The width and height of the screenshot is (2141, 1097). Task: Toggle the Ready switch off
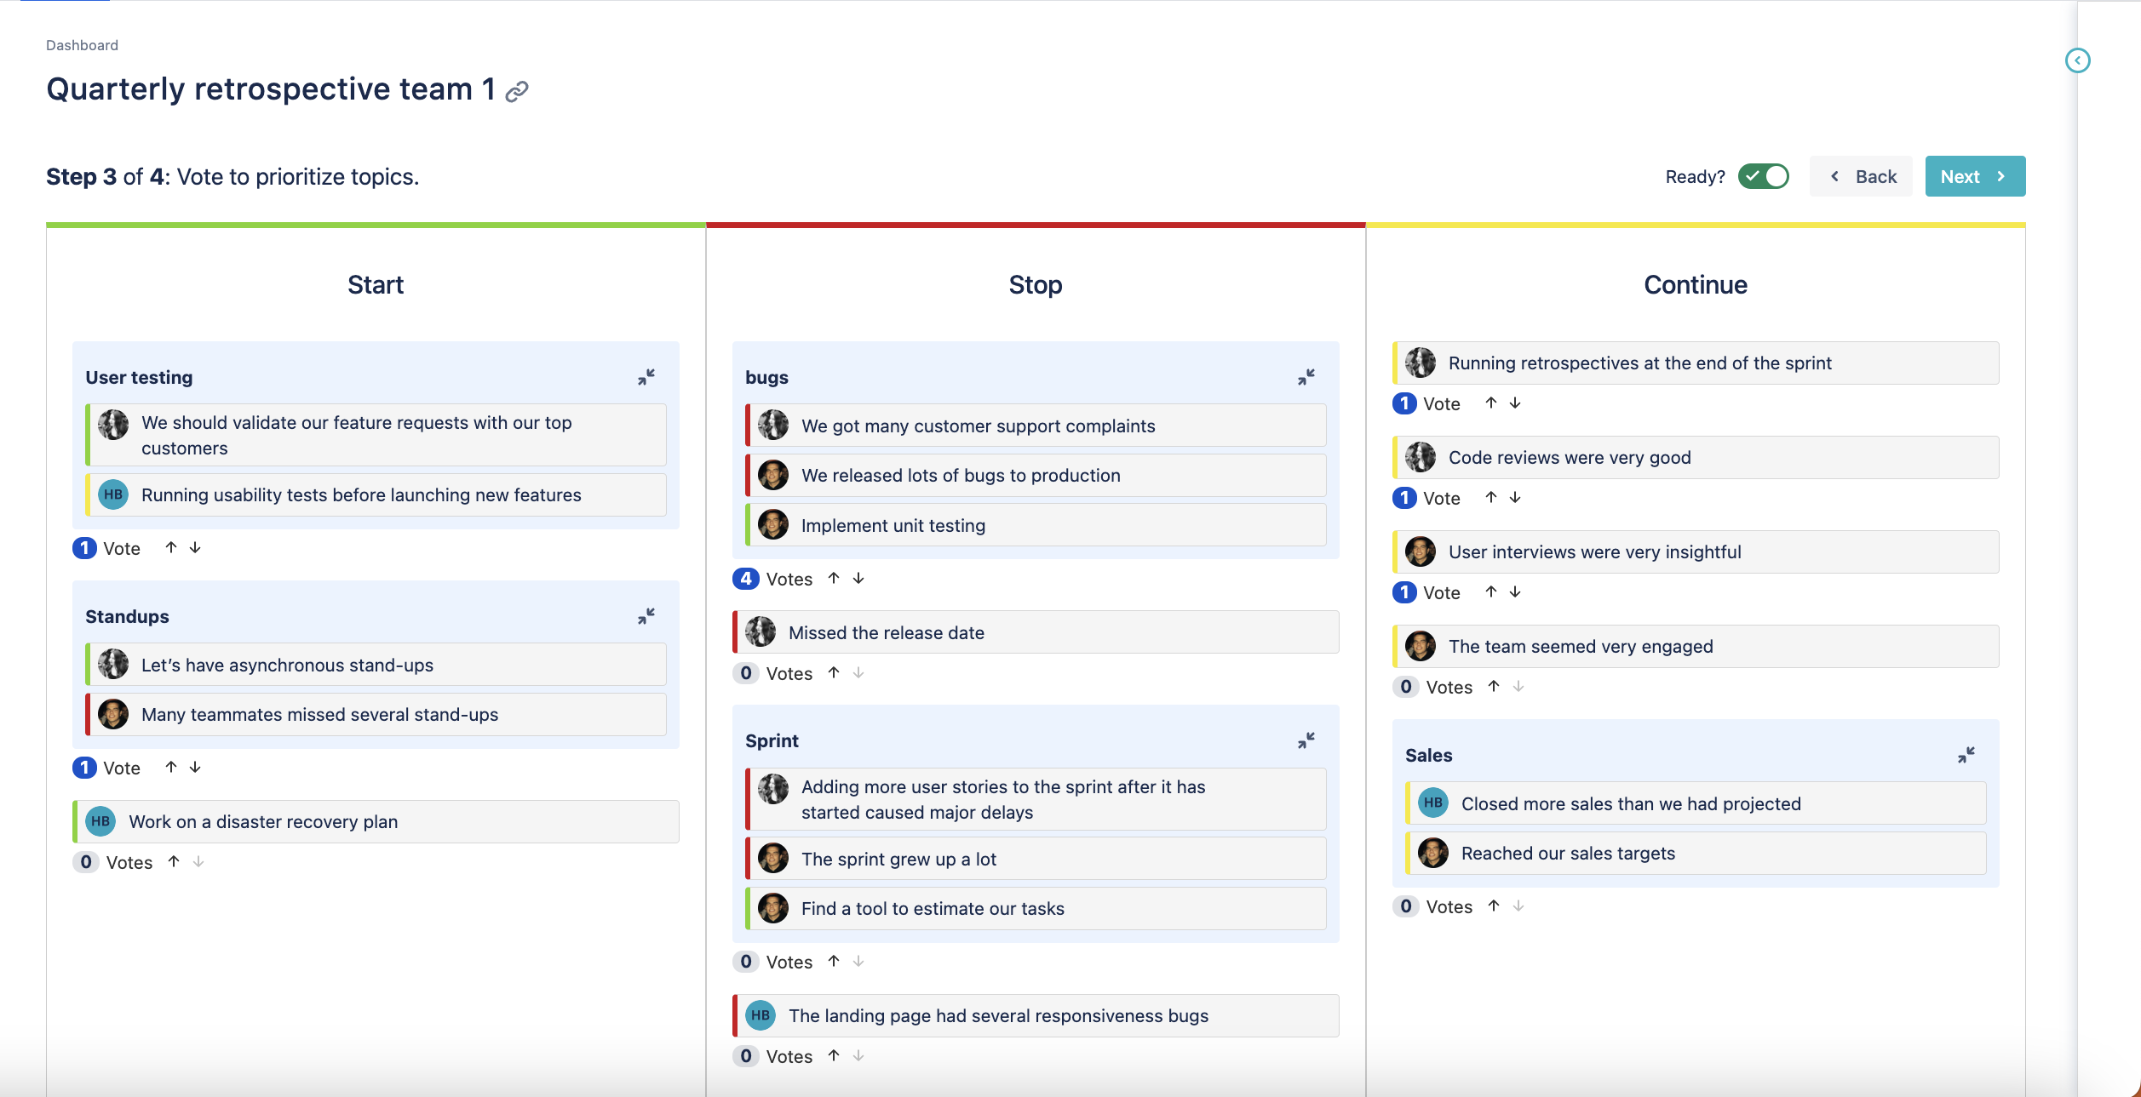coord(1764,176)
